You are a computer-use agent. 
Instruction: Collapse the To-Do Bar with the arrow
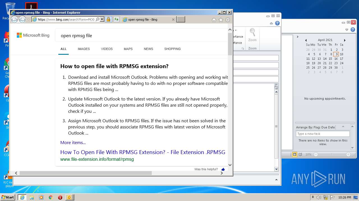298,37
